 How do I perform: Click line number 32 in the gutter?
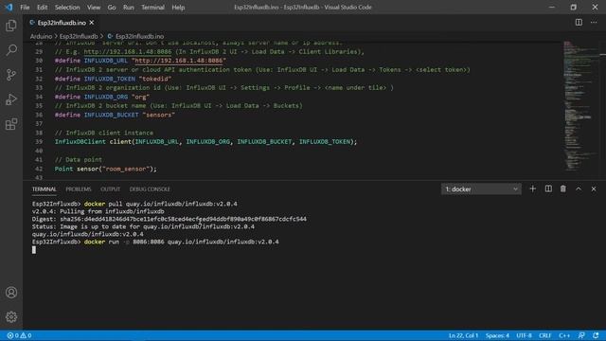pyautogui.click(x=39, y=79)
